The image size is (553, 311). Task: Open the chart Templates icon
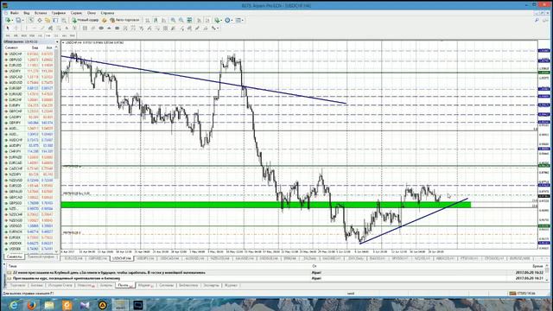click(x=238, y=20)
